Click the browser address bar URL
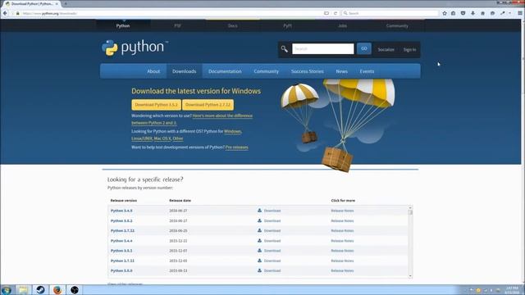525x295 pixels. tap(50, 13)
